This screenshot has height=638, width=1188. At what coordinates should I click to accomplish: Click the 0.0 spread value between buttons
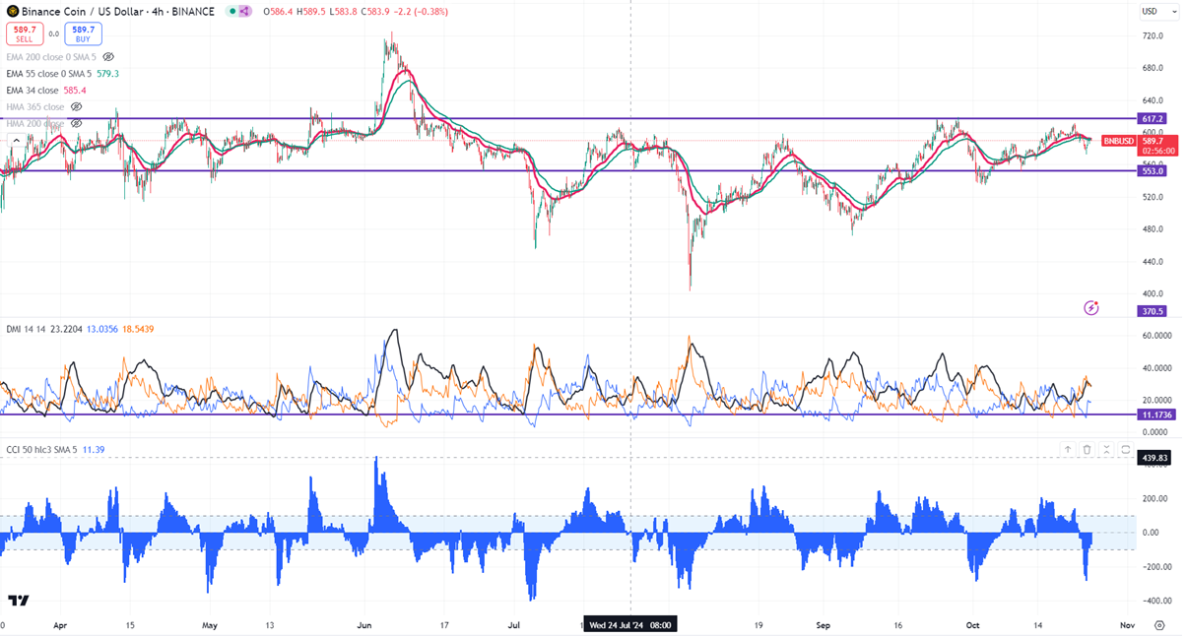(x=53, y=33)
